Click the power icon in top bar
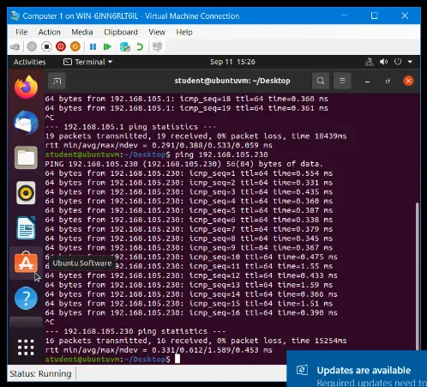 coord(398,62)
